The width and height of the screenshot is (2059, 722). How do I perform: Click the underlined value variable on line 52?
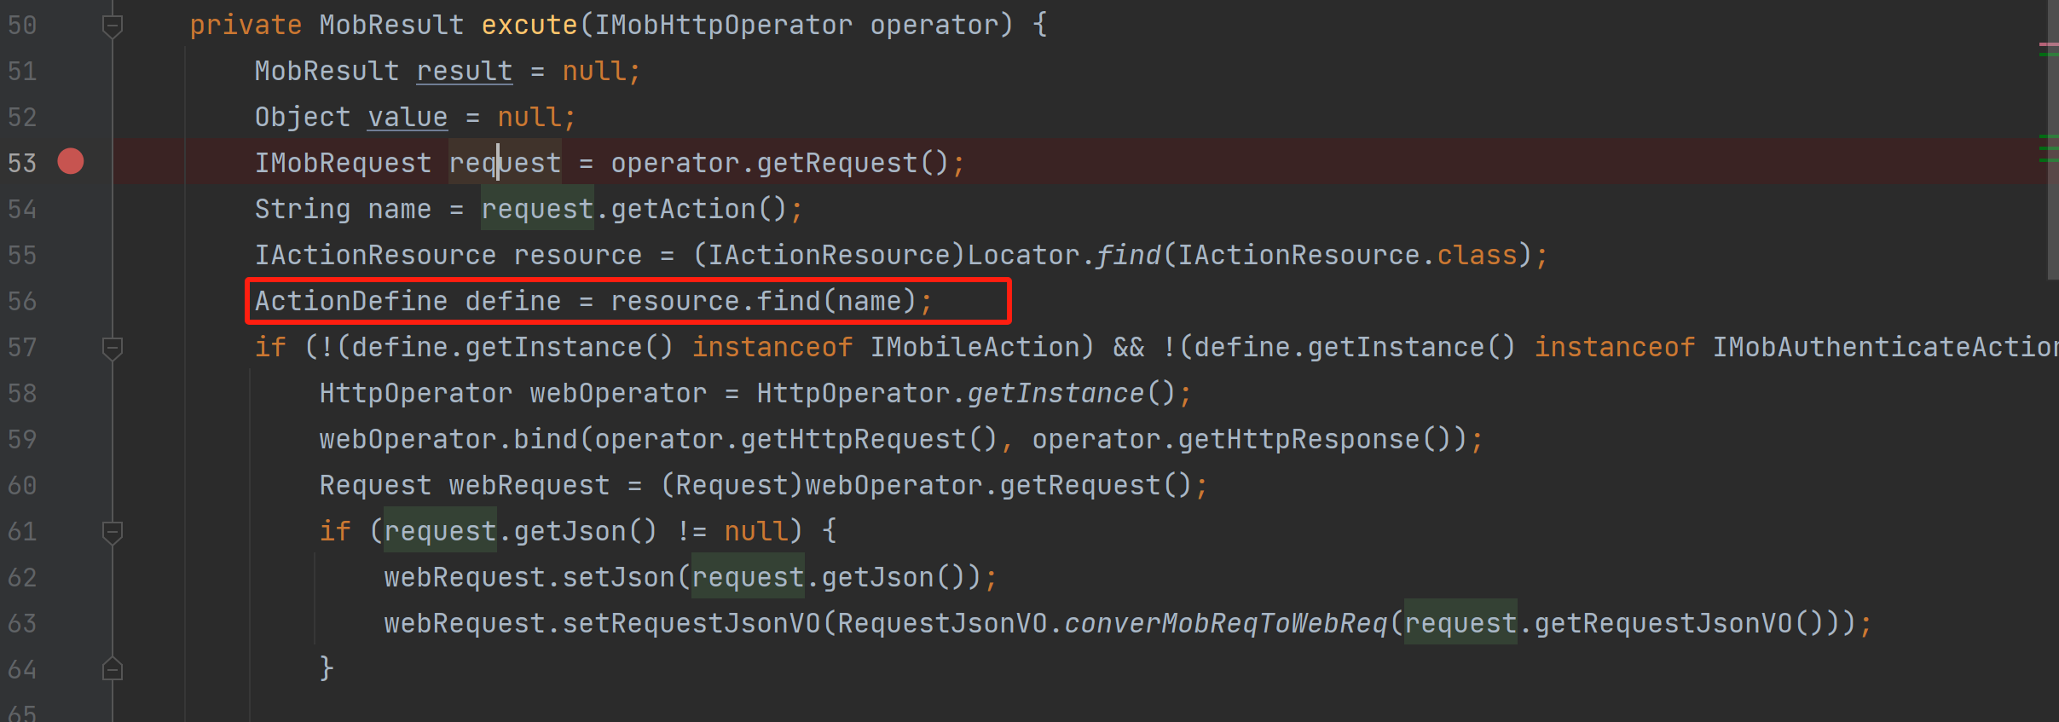(407, 117)
